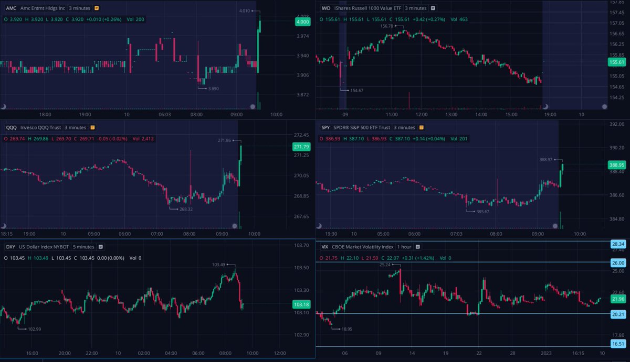Click the AMC ticker symbol field
The image size is (630, 362).
pyautogui.click(x=10, y=8)
